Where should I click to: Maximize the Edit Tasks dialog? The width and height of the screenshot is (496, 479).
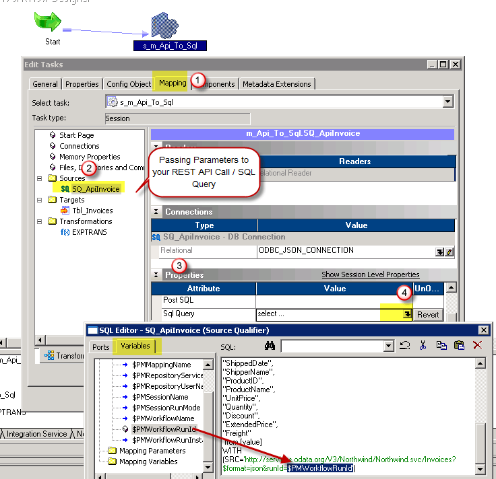pos(443,65)
